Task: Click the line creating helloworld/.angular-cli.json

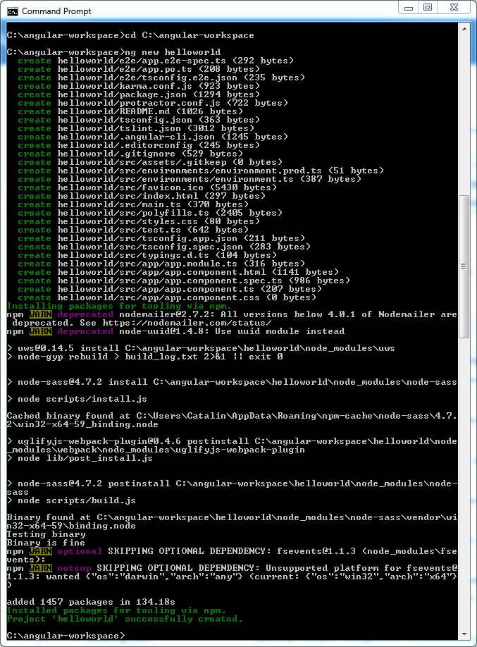Action: (153, 137)
